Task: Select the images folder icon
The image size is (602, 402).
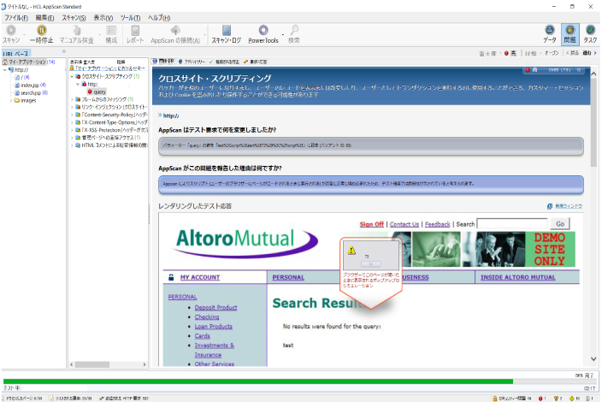Action: pyautogui.click(x=17, y=101)
